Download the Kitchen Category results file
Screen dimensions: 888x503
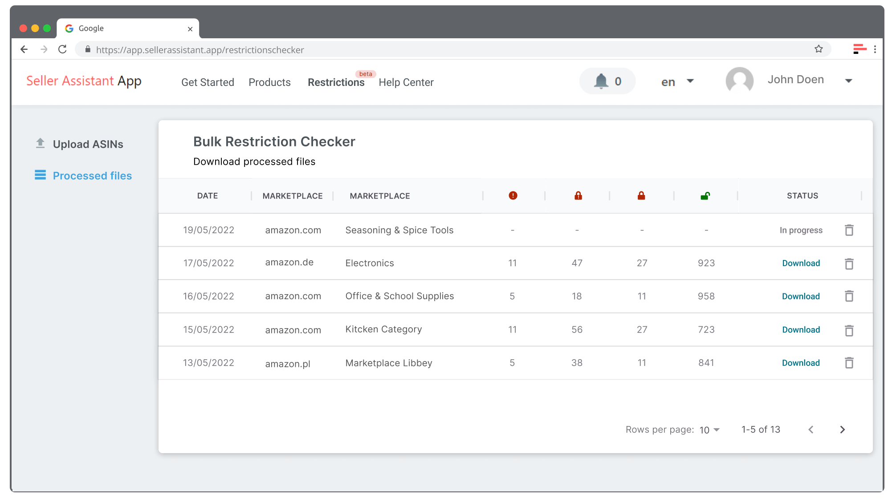(801, 329)
